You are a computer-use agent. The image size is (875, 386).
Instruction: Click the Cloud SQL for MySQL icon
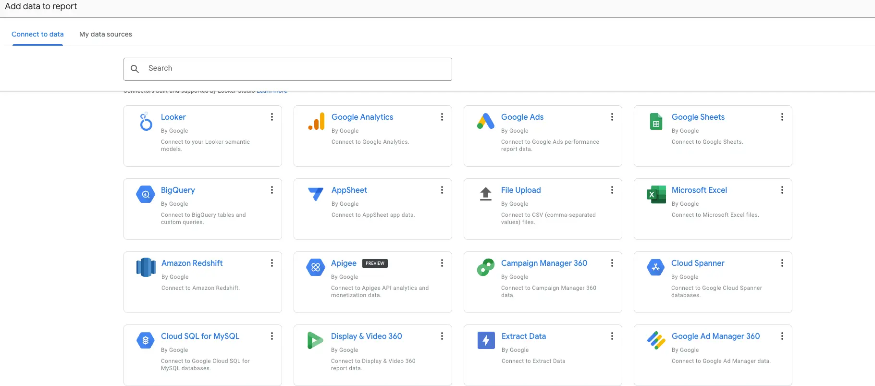(146, 340)
